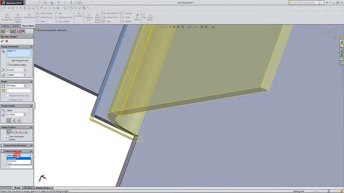Screen dimensions: 344x193
Task: Switch to the Sketch ribbon tab
Action: click(x=16, y=26)
